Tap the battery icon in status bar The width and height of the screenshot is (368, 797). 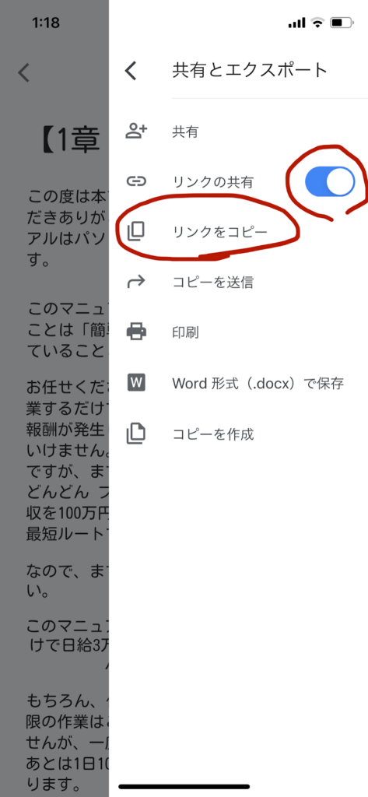pos(342,23)
